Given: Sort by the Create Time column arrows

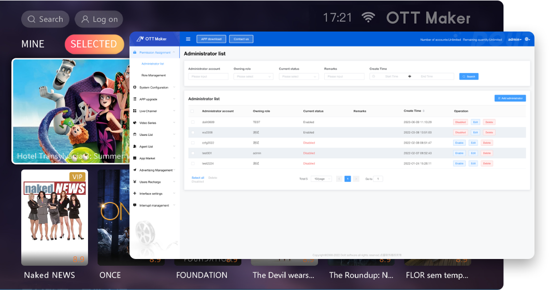Looking at the screenshot, I should [424, 111].
